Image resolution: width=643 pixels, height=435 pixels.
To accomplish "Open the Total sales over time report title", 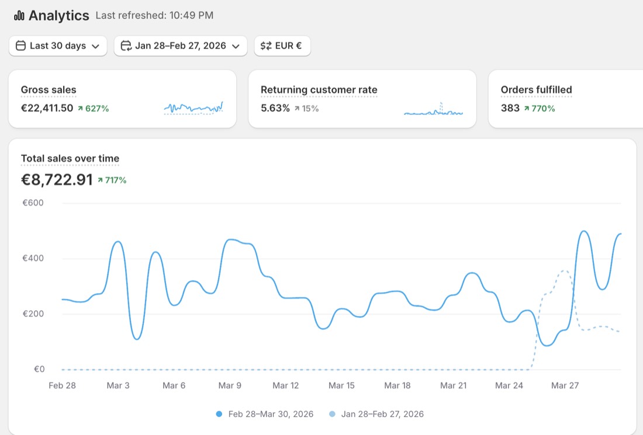I will (70, 158).
